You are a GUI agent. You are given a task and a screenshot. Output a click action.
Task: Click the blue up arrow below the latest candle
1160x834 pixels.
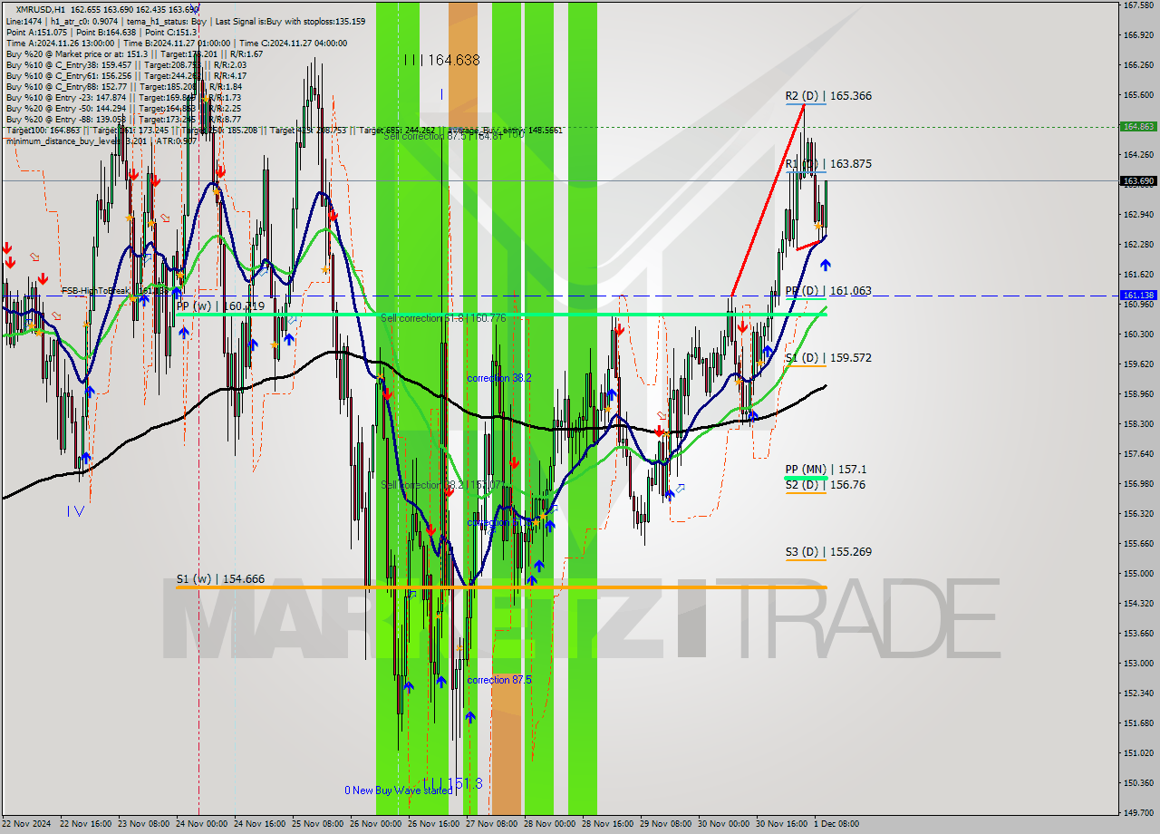(825, 265)
